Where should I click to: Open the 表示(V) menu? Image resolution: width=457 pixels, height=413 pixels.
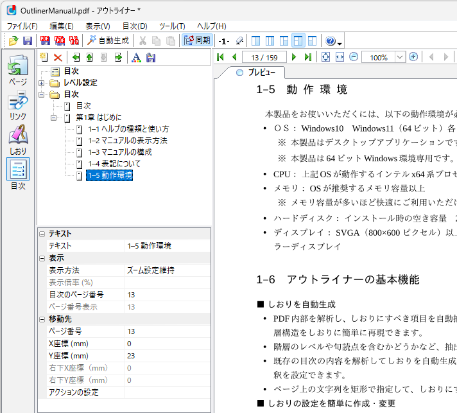(x=98, y=26)
